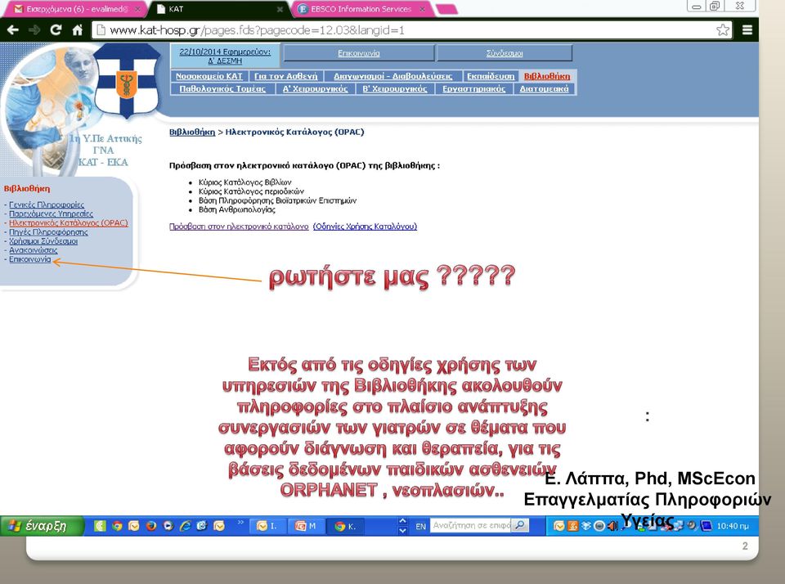Switch to the Gmail Εισερχόμενα tab
Image resolution: width=785 pixels, height=584 pixels.
pos(75,9)
